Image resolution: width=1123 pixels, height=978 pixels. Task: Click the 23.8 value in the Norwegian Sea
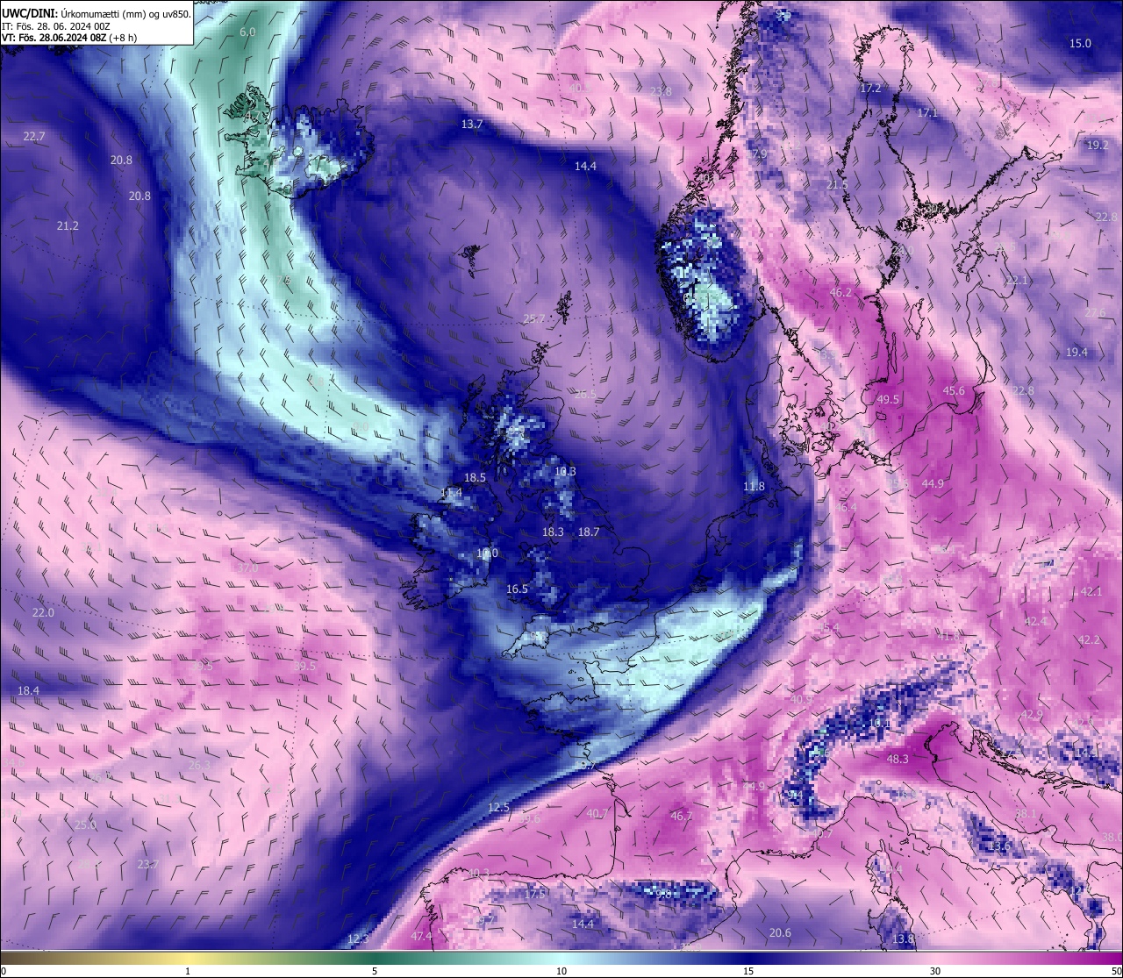pos(661,91)
